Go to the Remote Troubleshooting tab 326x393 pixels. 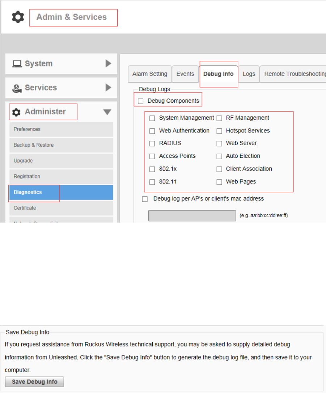(293, 74)
